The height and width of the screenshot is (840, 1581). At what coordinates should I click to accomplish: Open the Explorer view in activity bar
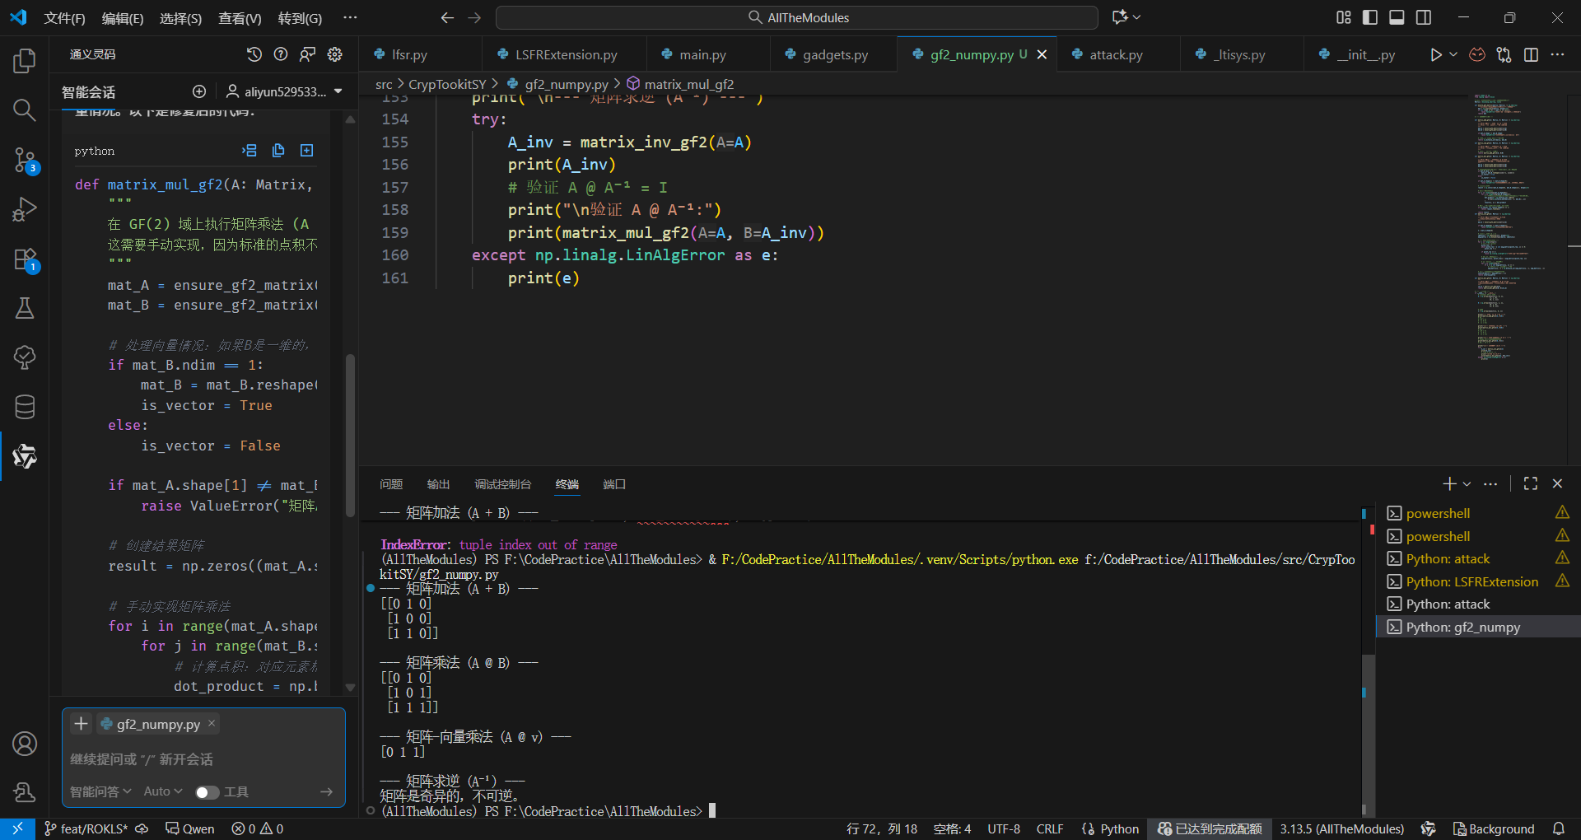[x=25, y=61]
